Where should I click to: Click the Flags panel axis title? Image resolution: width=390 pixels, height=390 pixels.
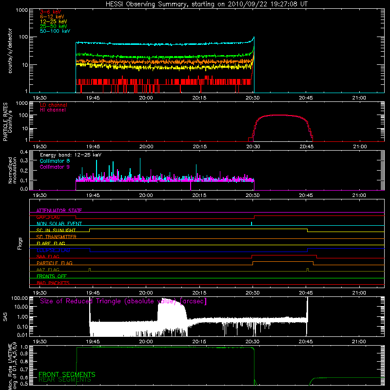coord(19,243)
